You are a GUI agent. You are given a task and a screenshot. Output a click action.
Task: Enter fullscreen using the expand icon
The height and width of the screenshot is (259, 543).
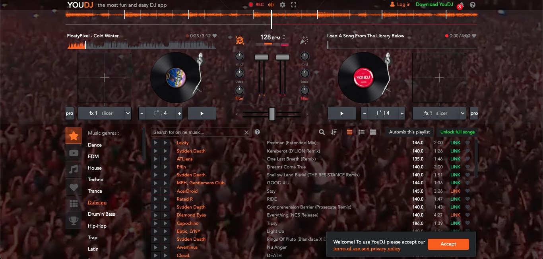click(x=294, y=5)
